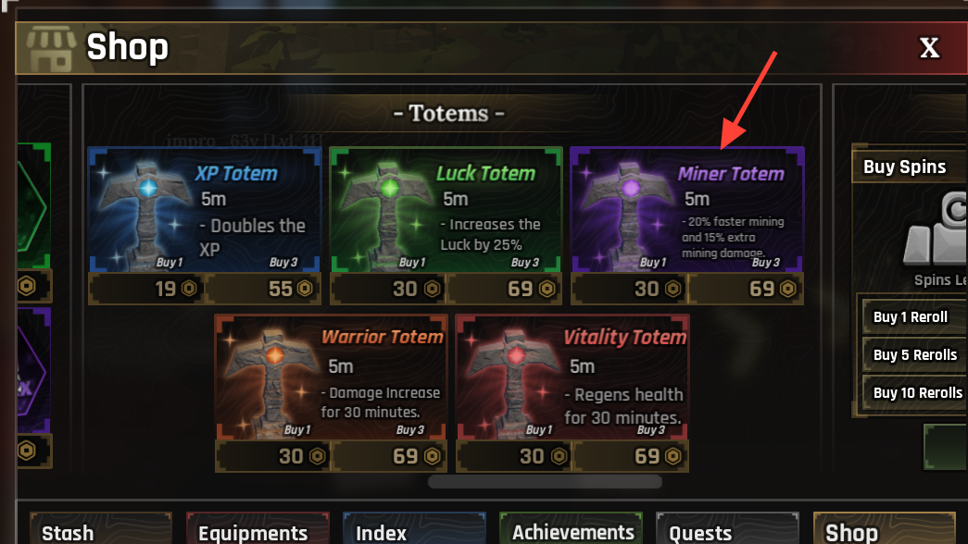968x544 pixels.
Task: Buy 3 Vitality Totems for 69
Action: coord(631,456)
